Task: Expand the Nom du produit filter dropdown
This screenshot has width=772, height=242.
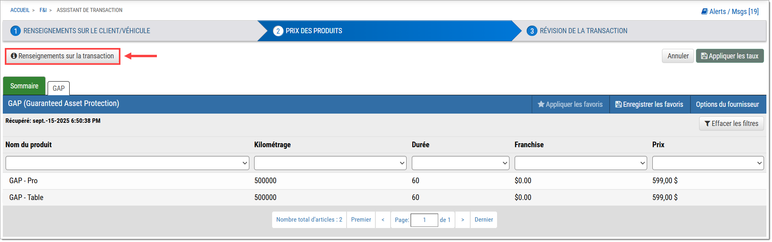Action: (127, 163)
